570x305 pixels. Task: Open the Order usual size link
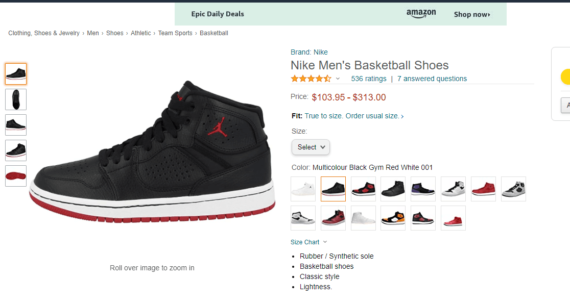click(373, 116)
